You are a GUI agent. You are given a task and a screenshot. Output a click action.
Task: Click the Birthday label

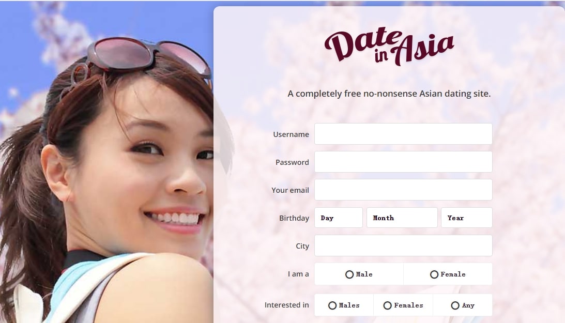point(294,218)
